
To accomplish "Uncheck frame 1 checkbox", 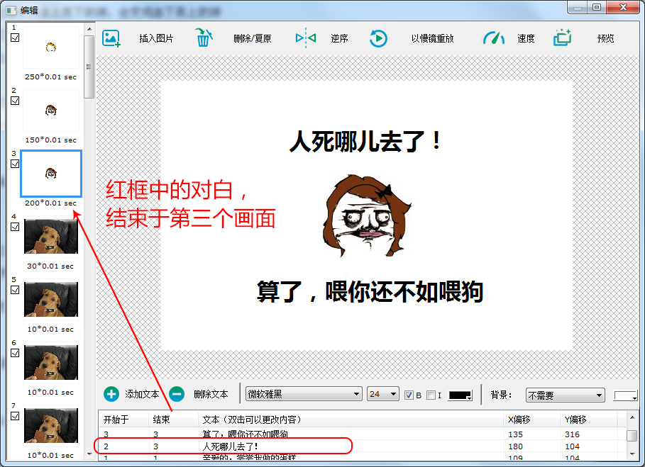I will [15, 38].
